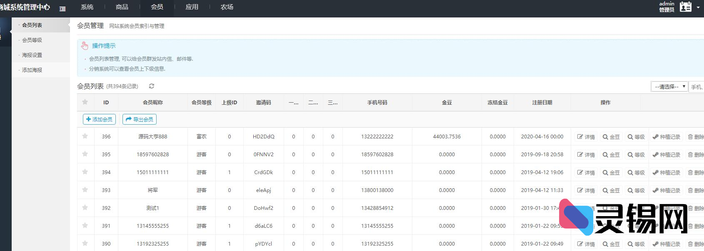Toggle star for member 396 row

tap(85, 136)
